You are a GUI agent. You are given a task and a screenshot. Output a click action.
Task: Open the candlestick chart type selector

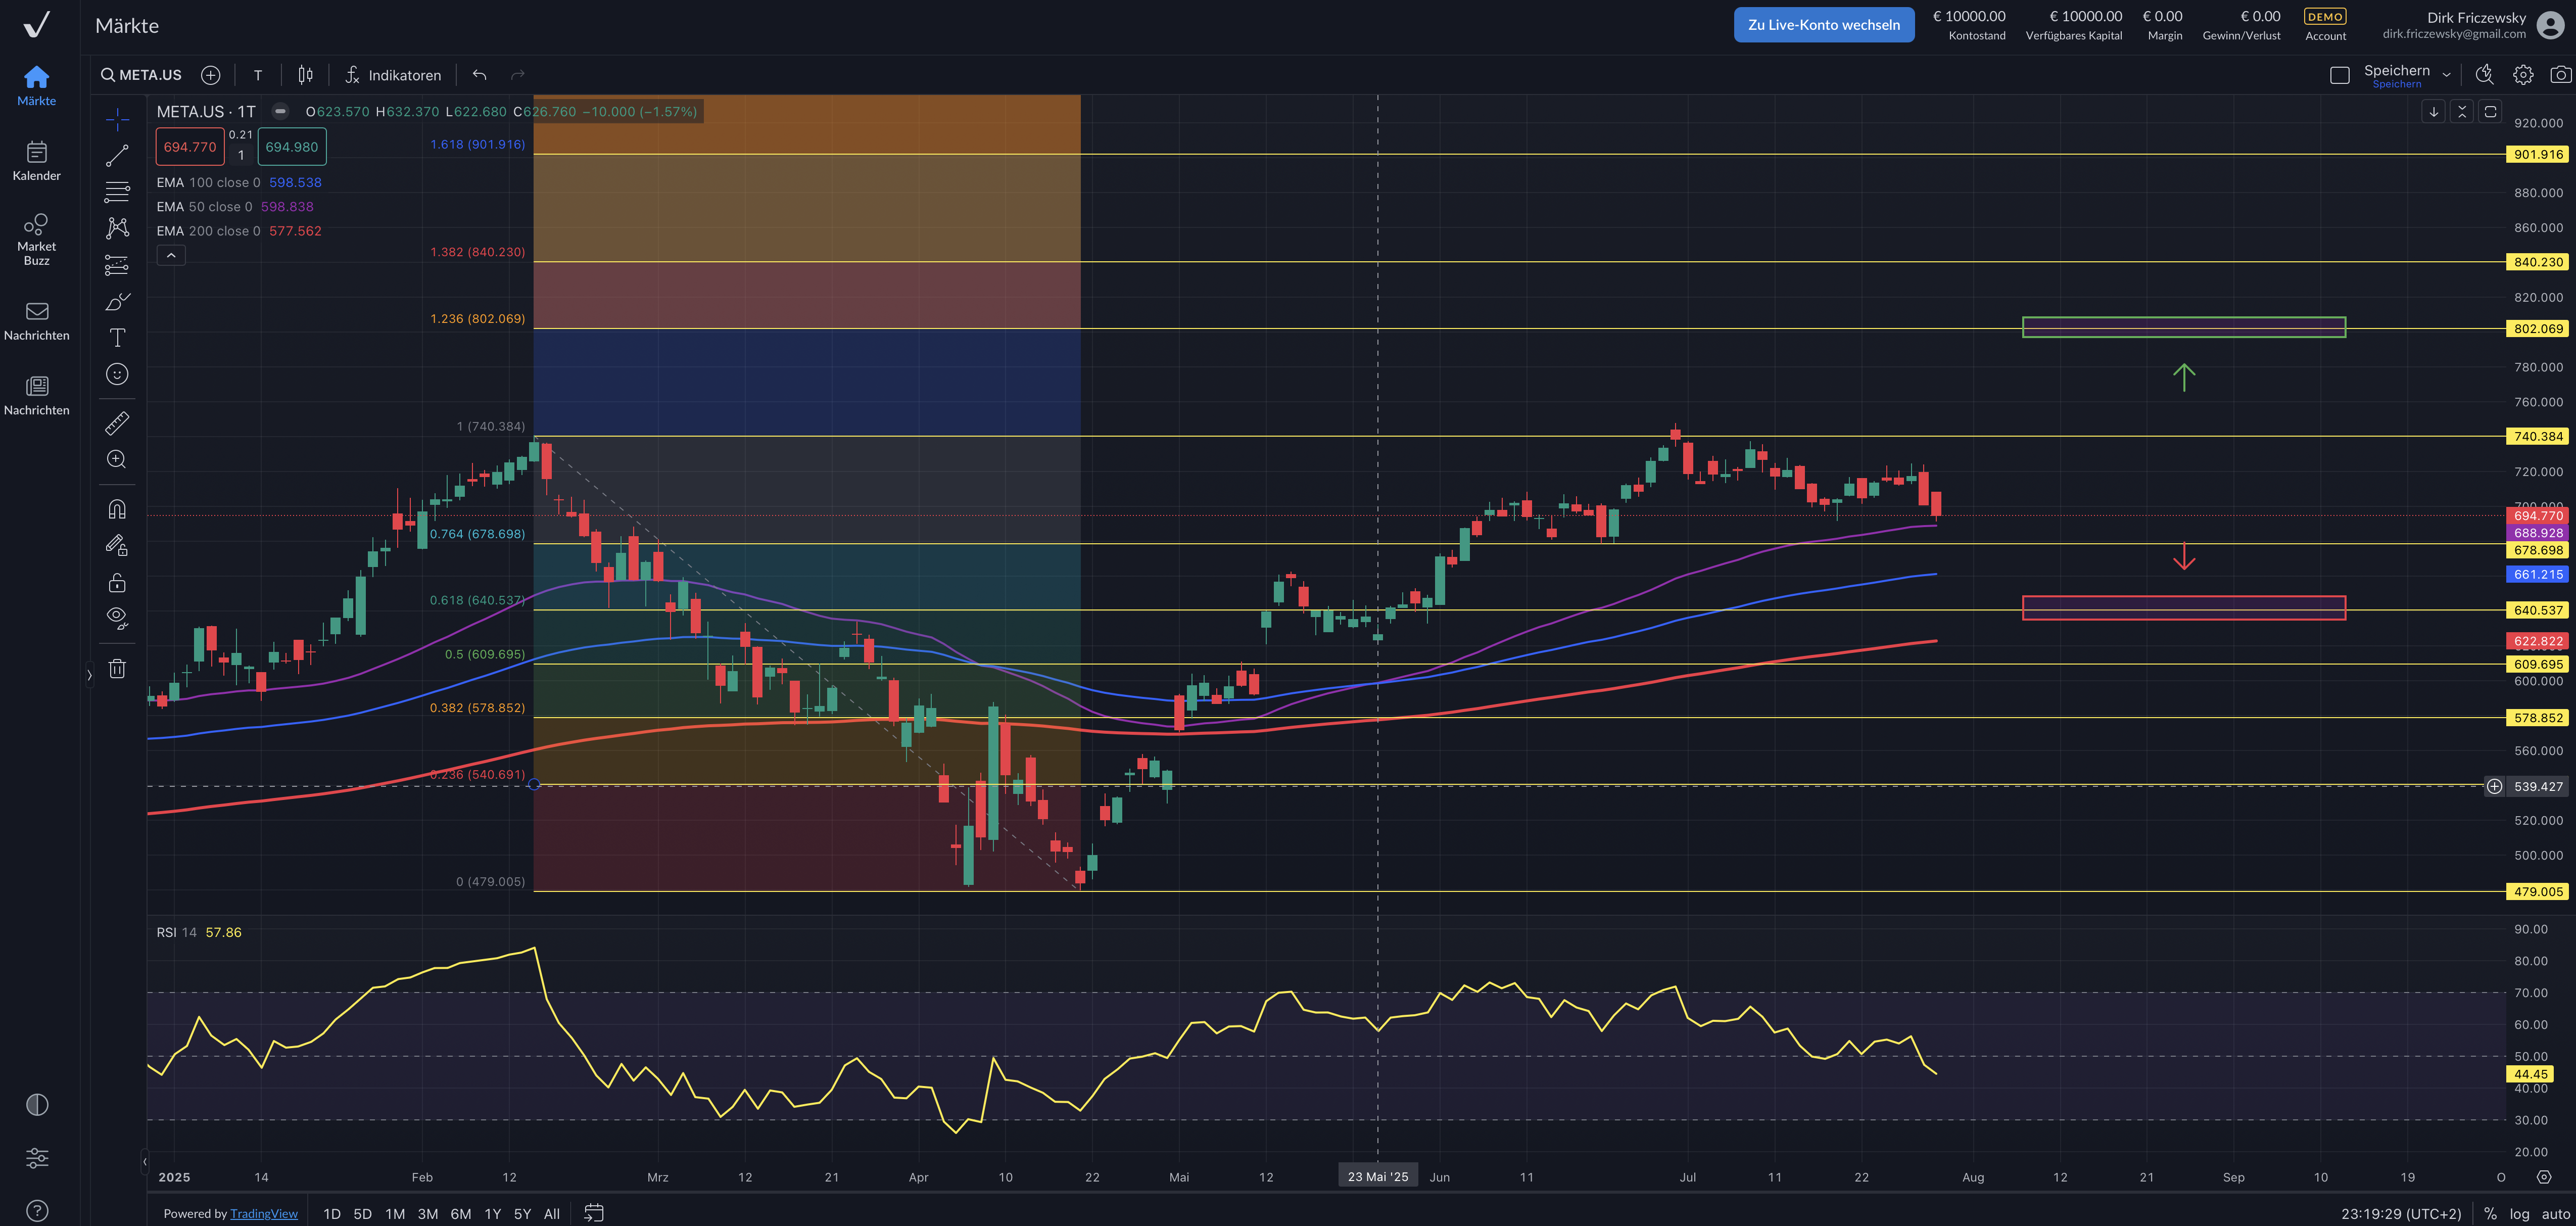[305, 75]
